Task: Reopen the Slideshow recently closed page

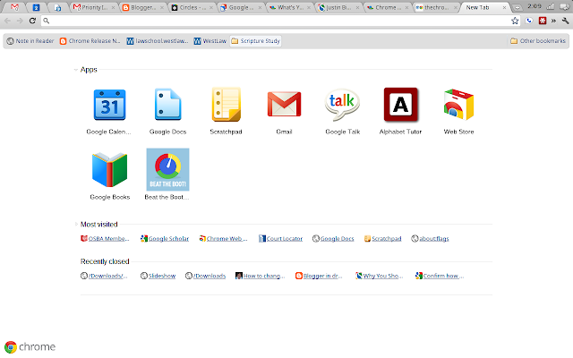Action: coord(158,276)
